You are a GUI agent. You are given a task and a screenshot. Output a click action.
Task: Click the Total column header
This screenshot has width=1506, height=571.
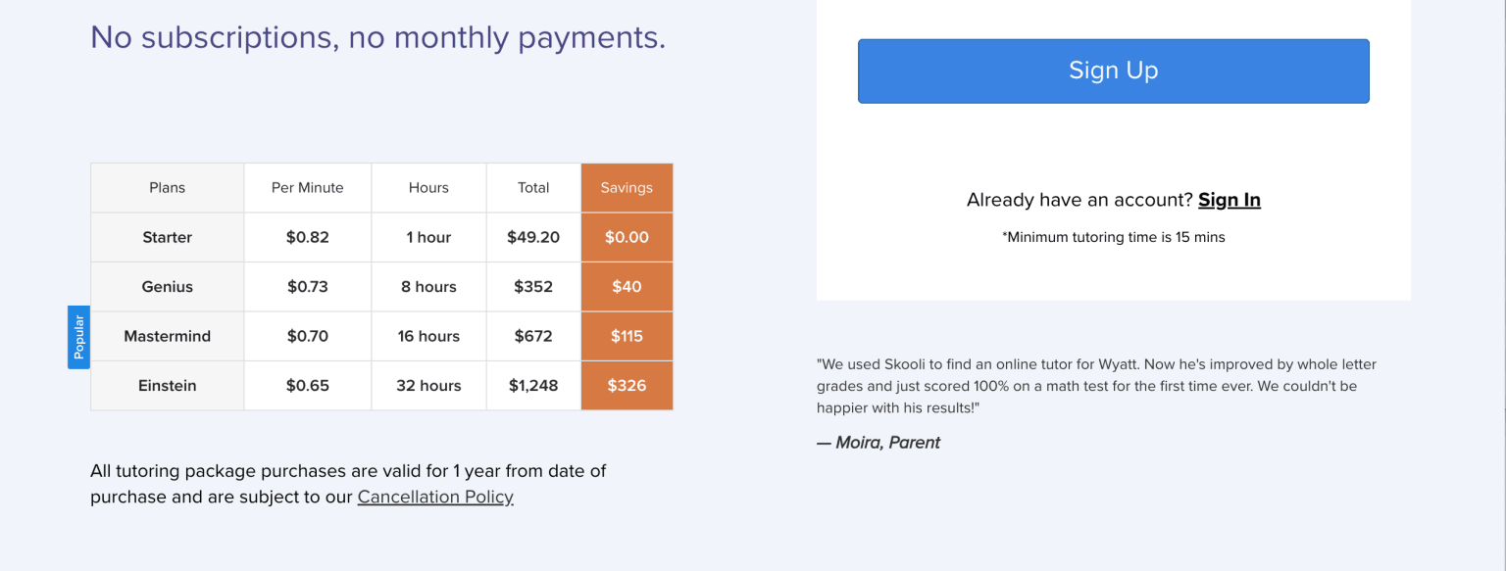pos(533,188)
